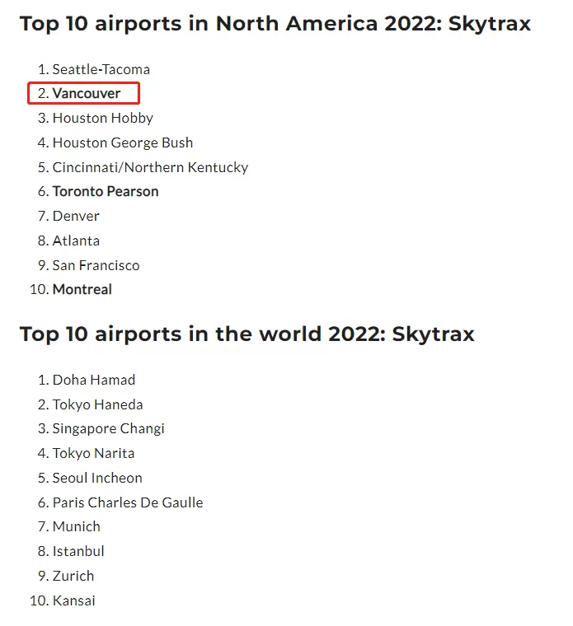Click the world Skytrax heading
The image size is (573, 626).
pyautogui.click(x=247, y=334)
